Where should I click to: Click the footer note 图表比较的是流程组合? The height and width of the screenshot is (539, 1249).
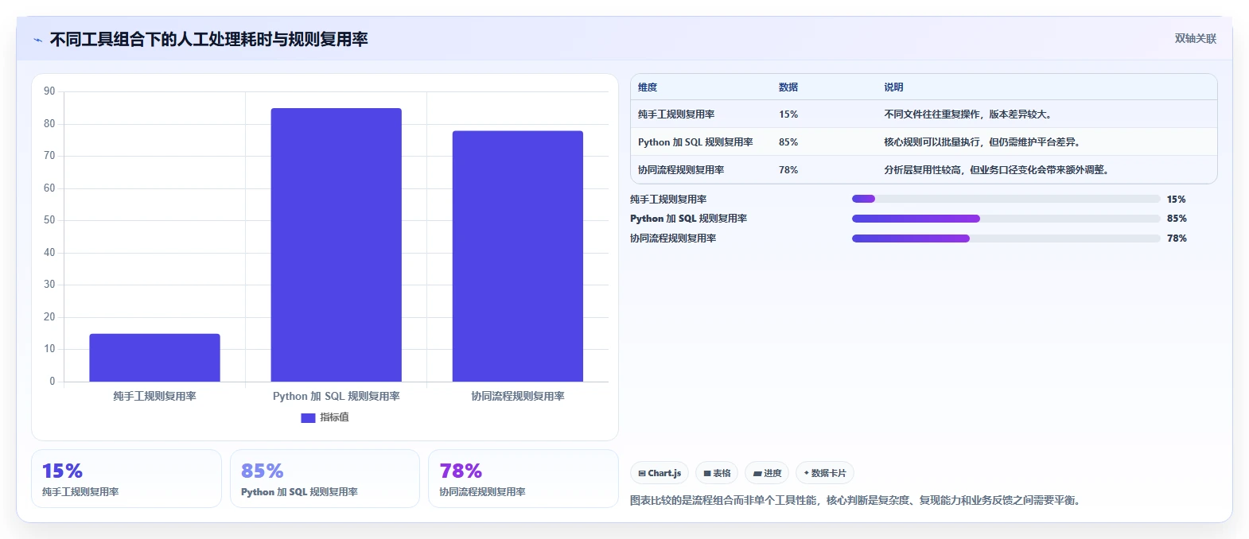pyautogui.click(x=857, y=500)
